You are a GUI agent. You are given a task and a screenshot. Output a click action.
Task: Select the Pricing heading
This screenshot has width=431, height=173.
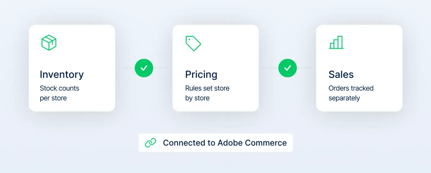click(201, 74)
